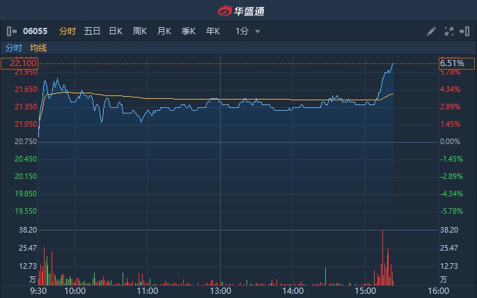This screenshot has height=298, width=477.
Task: Switch to 分时 intraday chart tab
Action: (x=67, y=31)
